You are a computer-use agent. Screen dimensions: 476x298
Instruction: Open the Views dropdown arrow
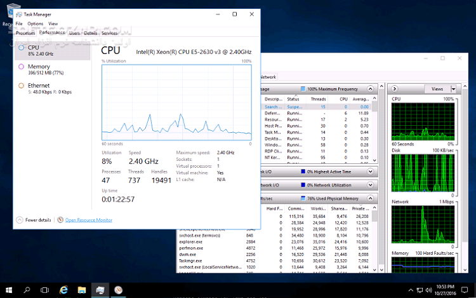click(x=453, y=89)
